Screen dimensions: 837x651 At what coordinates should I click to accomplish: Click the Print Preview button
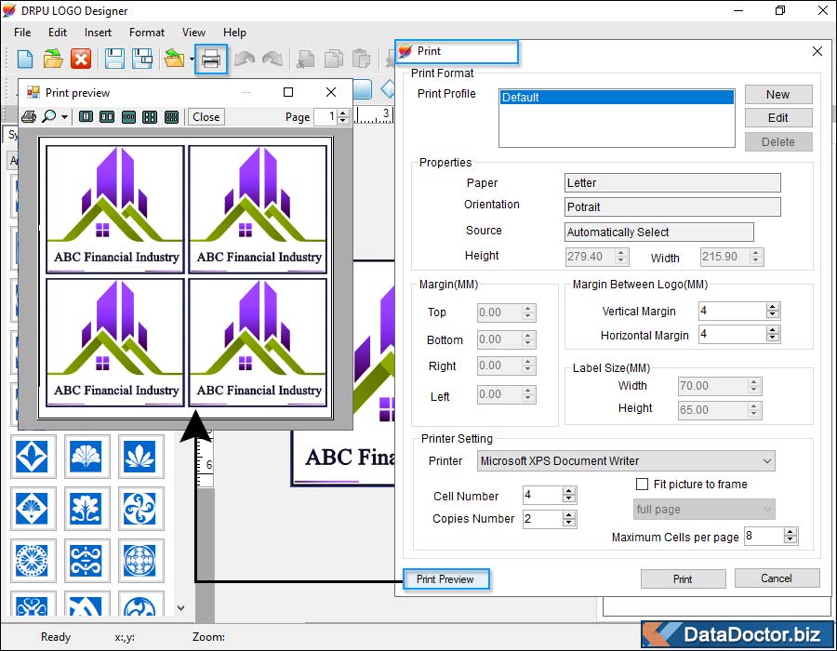point(445,579)
